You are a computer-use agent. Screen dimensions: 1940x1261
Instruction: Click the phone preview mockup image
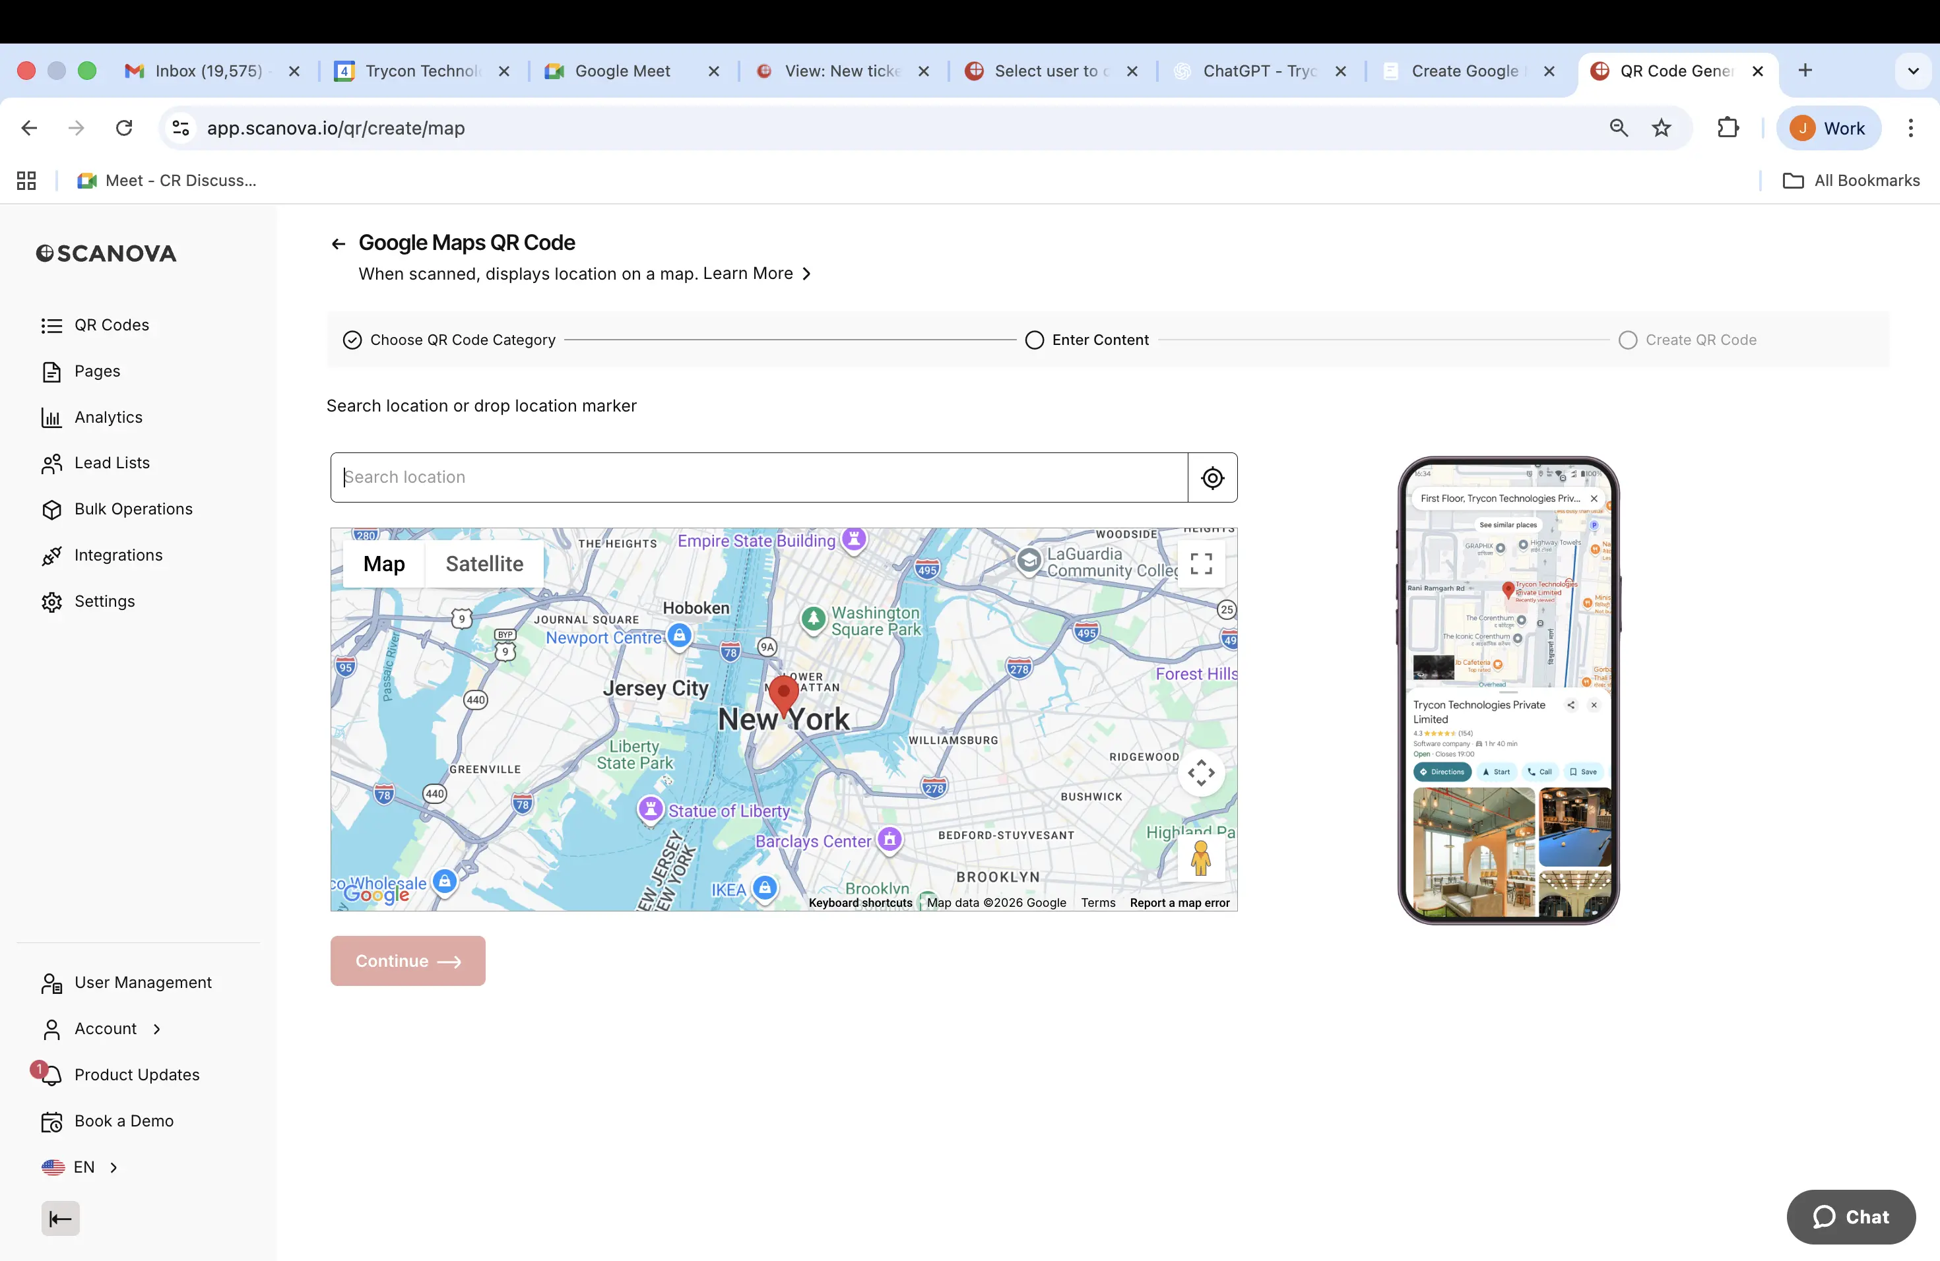[1508, 690]
